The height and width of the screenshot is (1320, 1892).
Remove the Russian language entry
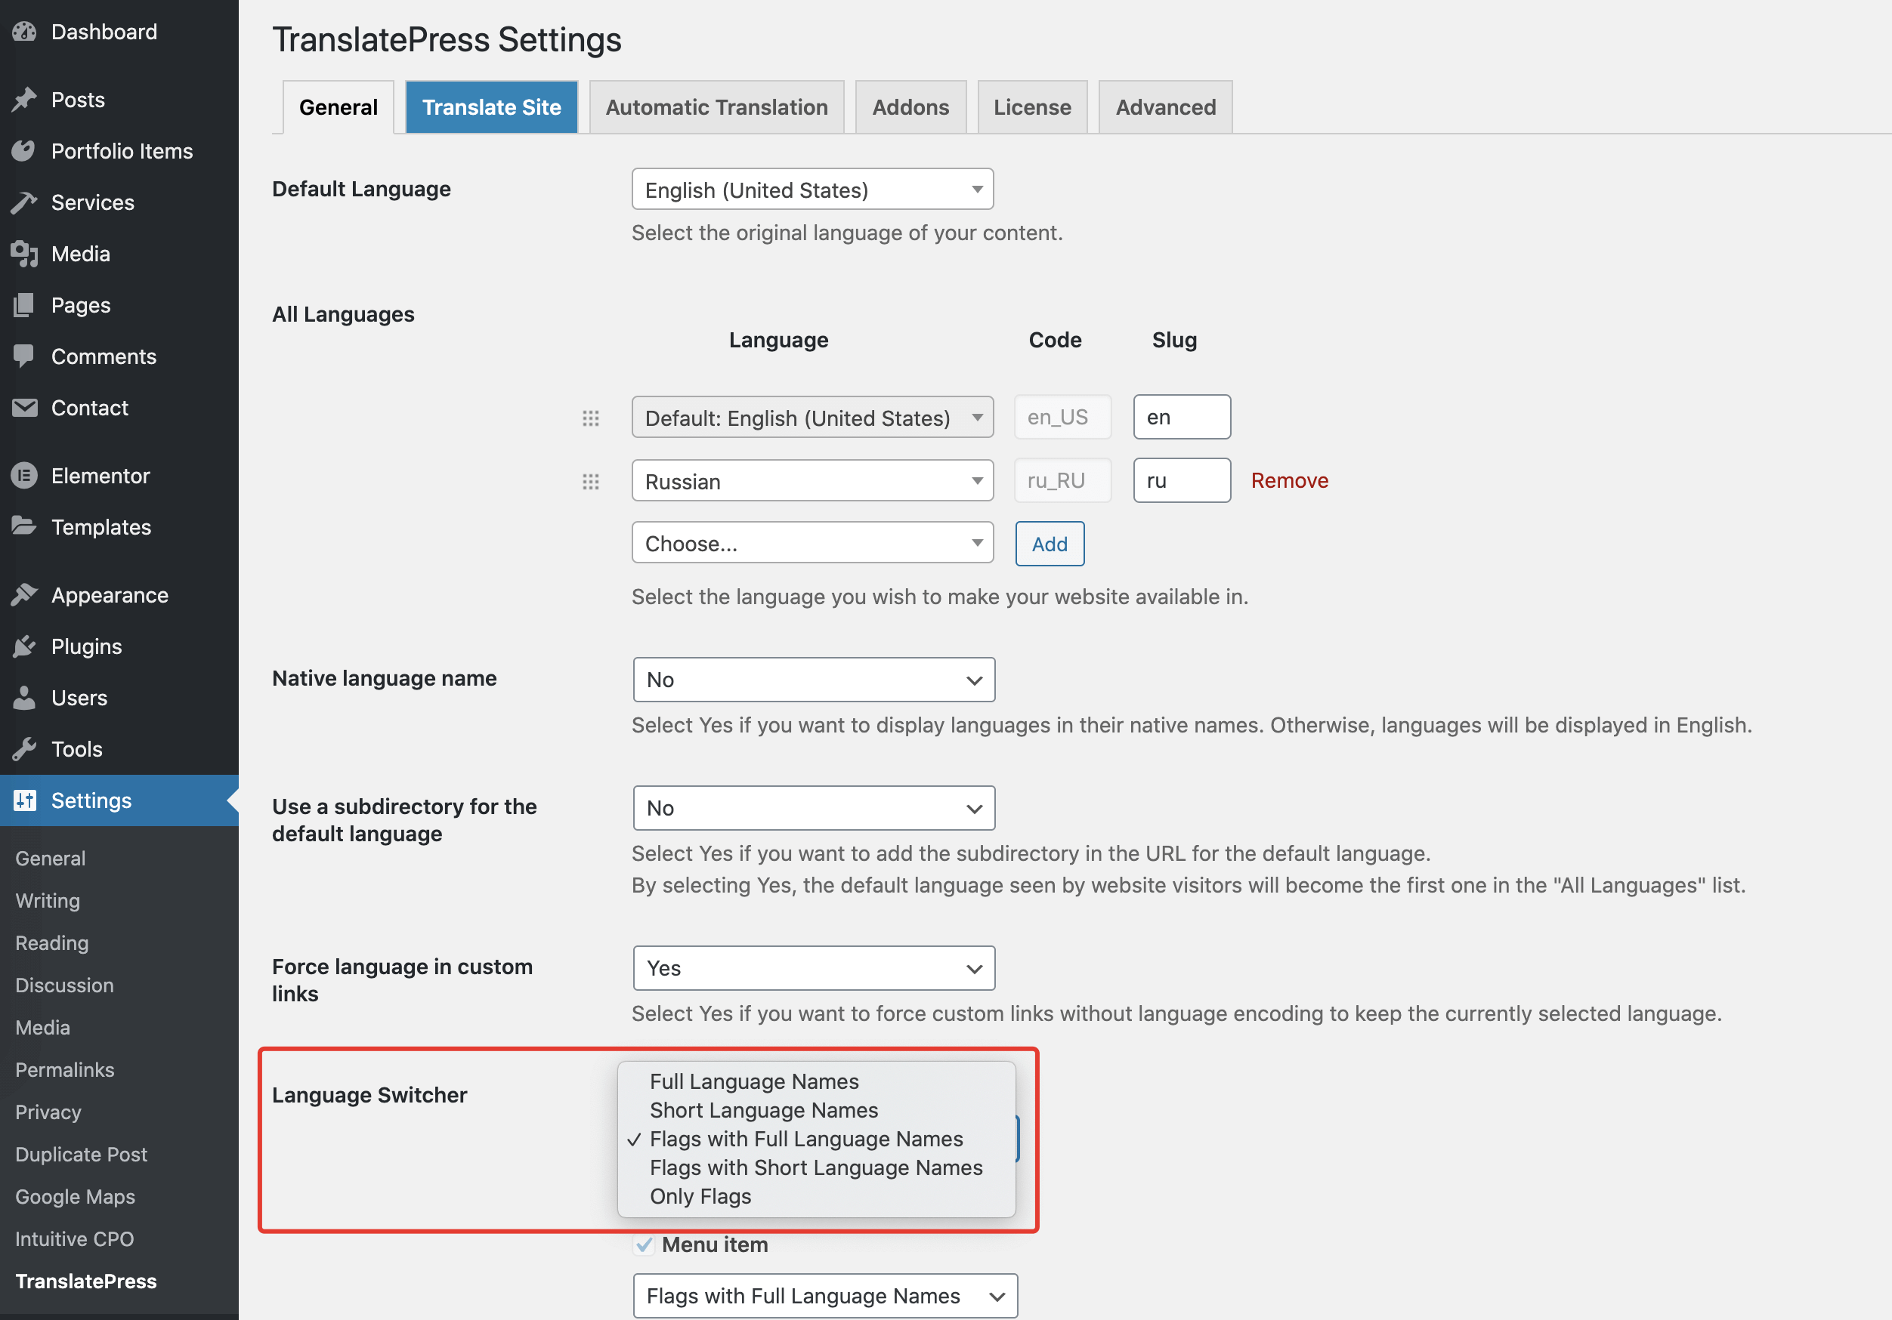[x=1289, y=480]
